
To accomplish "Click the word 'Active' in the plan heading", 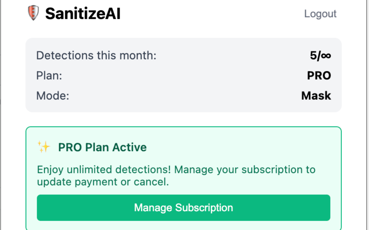I will [x=129, y=147].
